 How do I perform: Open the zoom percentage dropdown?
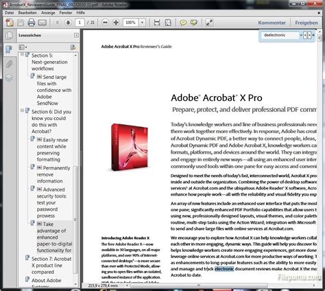point(142,23)
